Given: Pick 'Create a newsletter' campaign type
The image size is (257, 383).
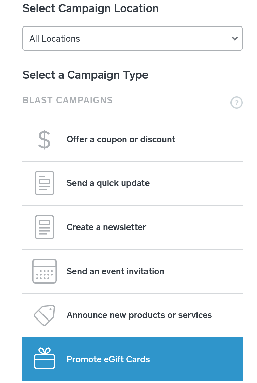Looking at the screenshot, I should (x=106, y=227).
